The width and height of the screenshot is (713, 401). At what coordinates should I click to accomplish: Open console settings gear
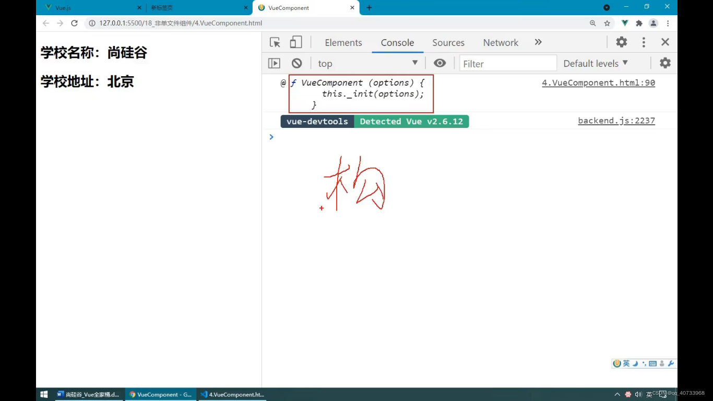665,63
